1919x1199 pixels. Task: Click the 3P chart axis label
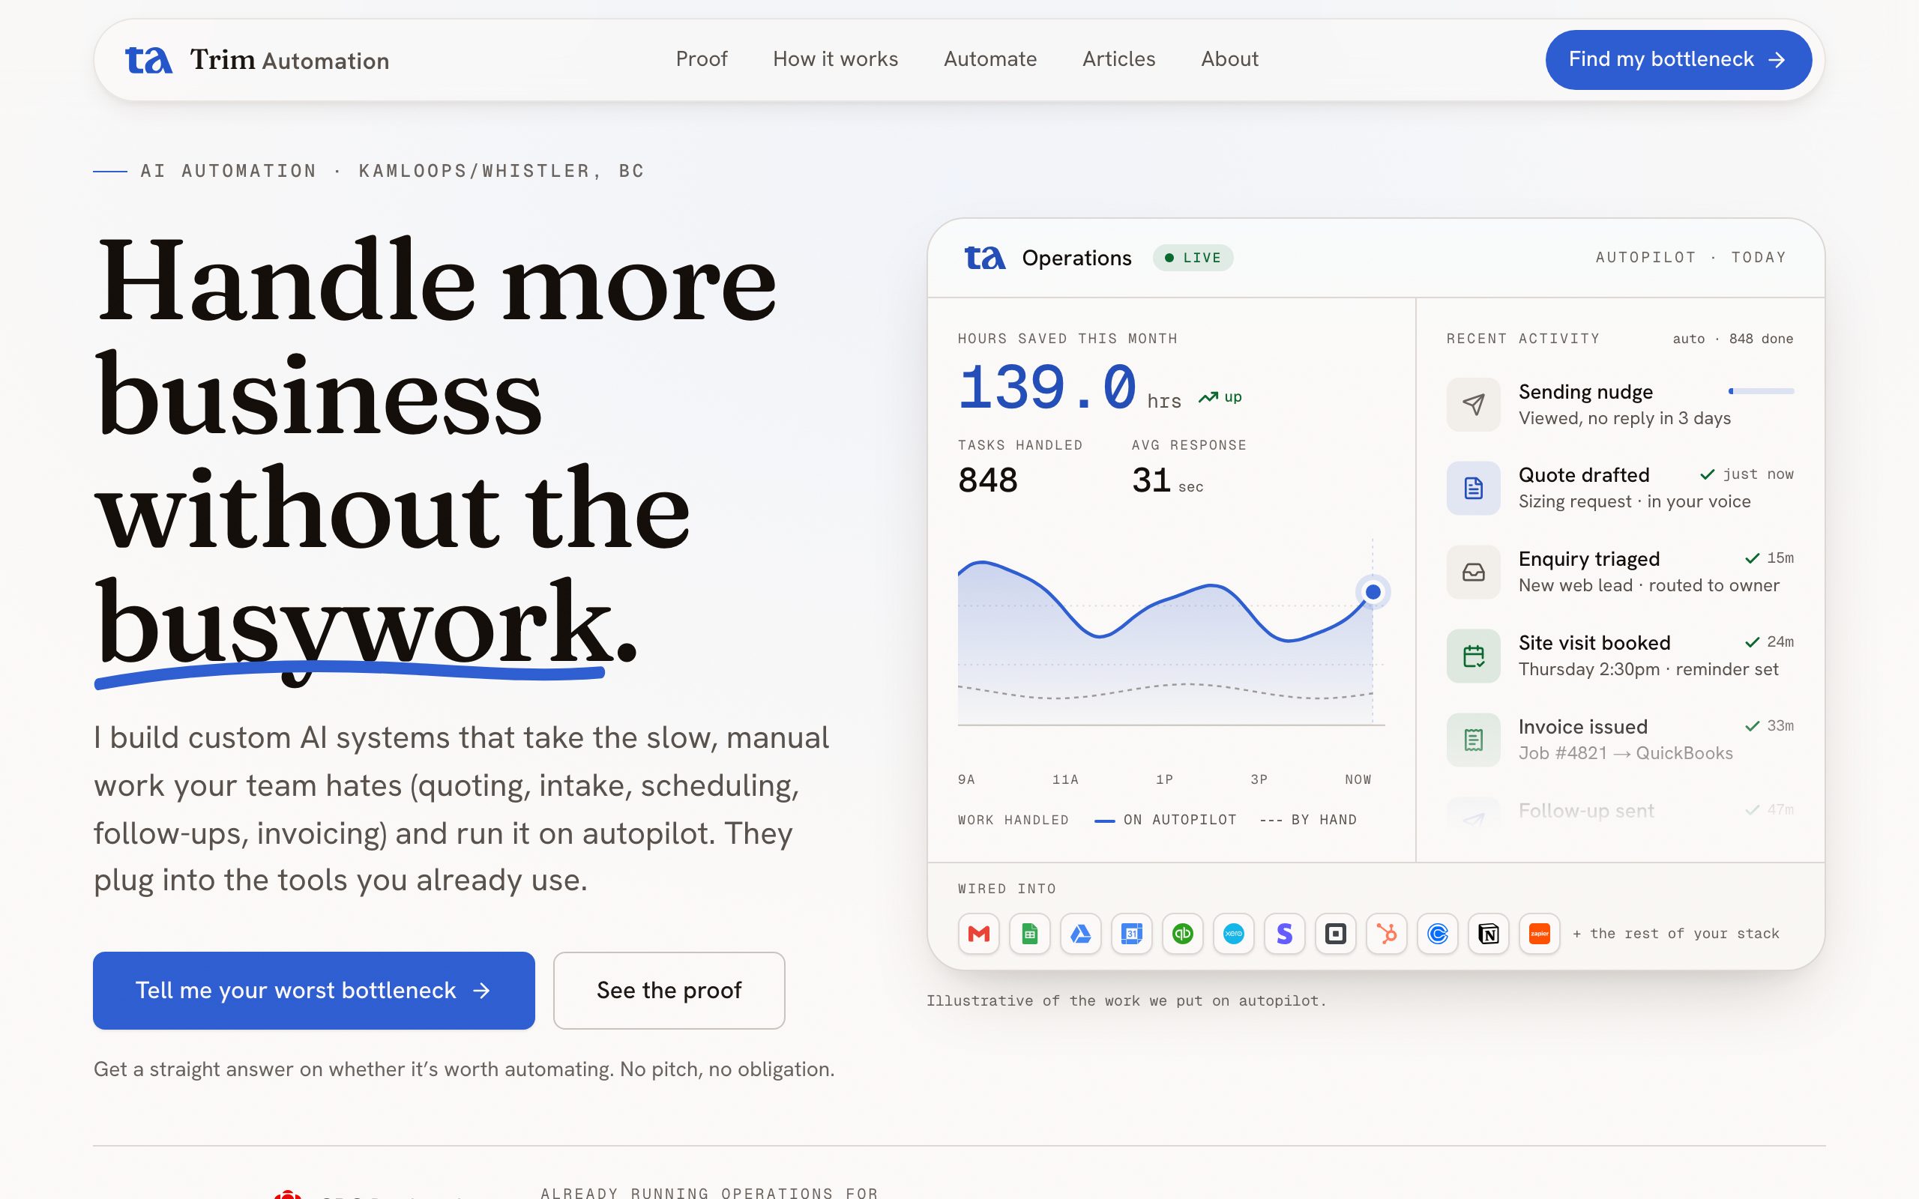pyautogui.click(x=1259, y=779)
